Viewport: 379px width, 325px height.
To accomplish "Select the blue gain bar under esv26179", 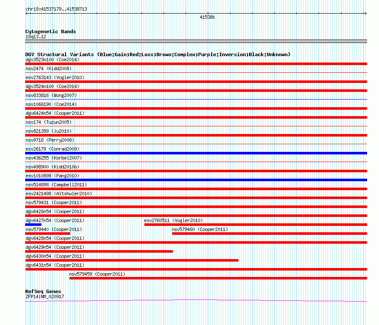I will (x=196, y=153).
